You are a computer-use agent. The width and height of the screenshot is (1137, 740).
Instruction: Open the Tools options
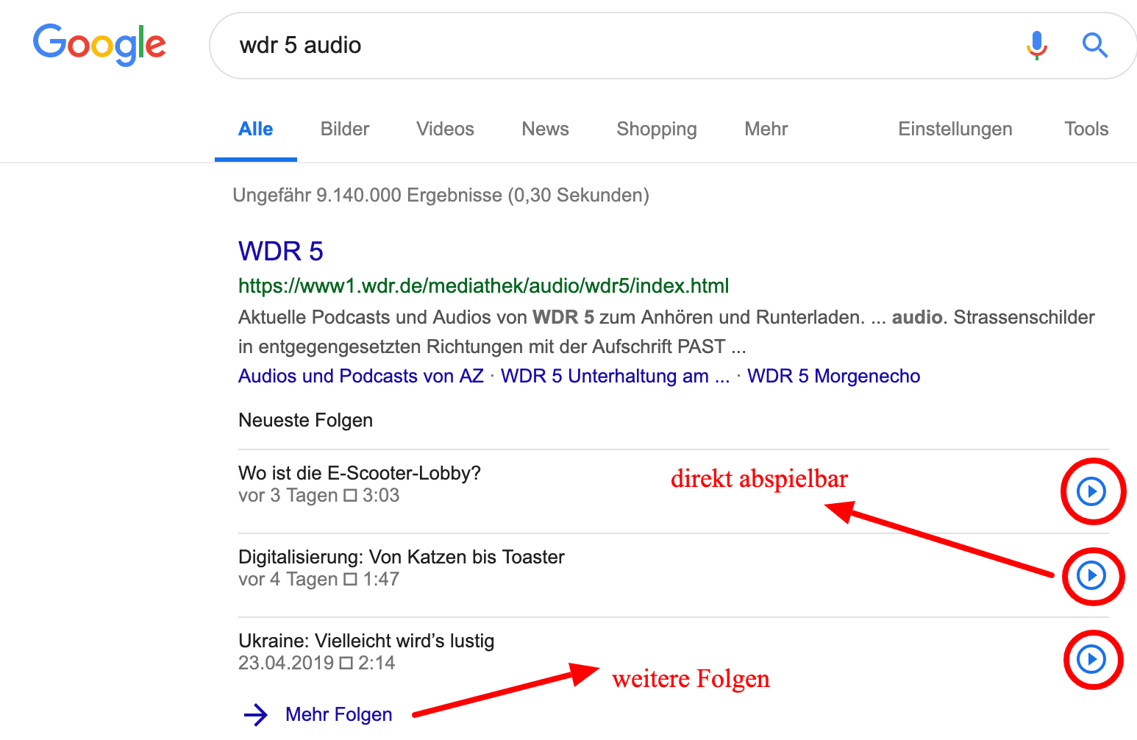coord(1086,129)
